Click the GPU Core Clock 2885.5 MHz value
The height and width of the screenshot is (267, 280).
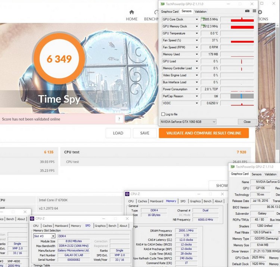click(210, 19)
